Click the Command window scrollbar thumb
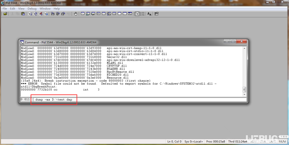289x145 pixels. pyautogui.click(x=244, y=90)
